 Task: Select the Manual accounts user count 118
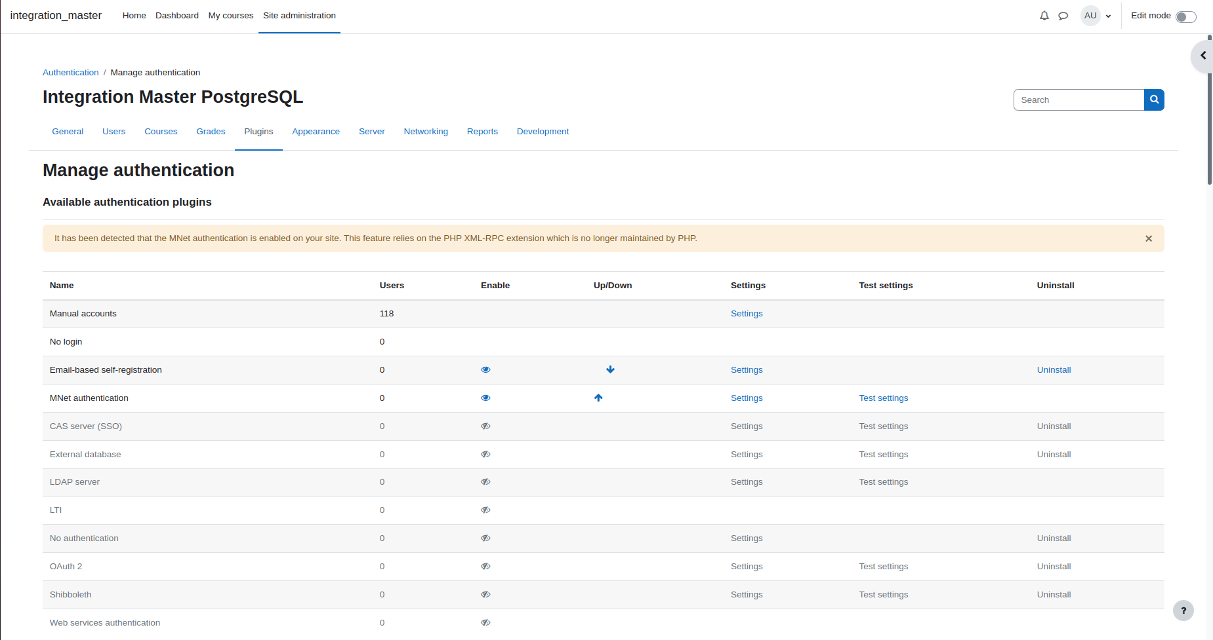click(x=386, y=314)
